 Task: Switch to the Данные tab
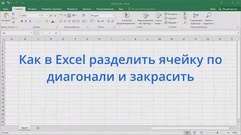click(87, 9)
